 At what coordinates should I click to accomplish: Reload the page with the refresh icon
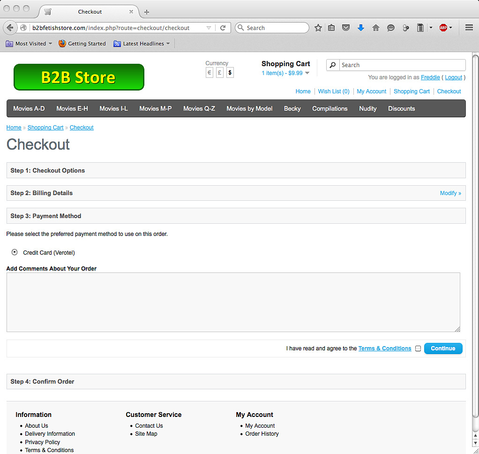click(x=223, y=28)
